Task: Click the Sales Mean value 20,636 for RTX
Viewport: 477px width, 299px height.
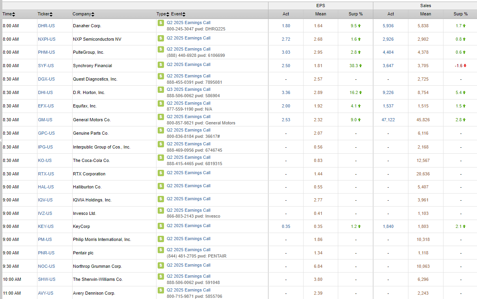Action: pos(423,174)
